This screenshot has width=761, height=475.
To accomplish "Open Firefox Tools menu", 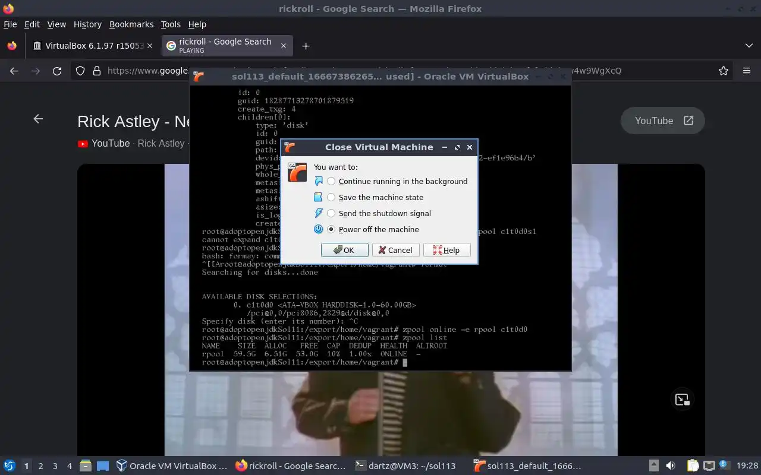I will (x=171, y=24).
